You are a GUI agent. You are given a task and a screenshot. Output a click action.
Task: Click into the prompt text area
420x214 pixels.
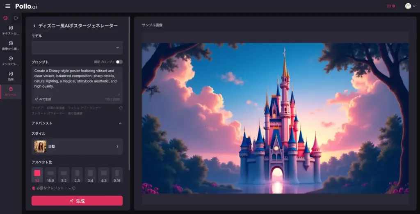(x=77, y=81)
